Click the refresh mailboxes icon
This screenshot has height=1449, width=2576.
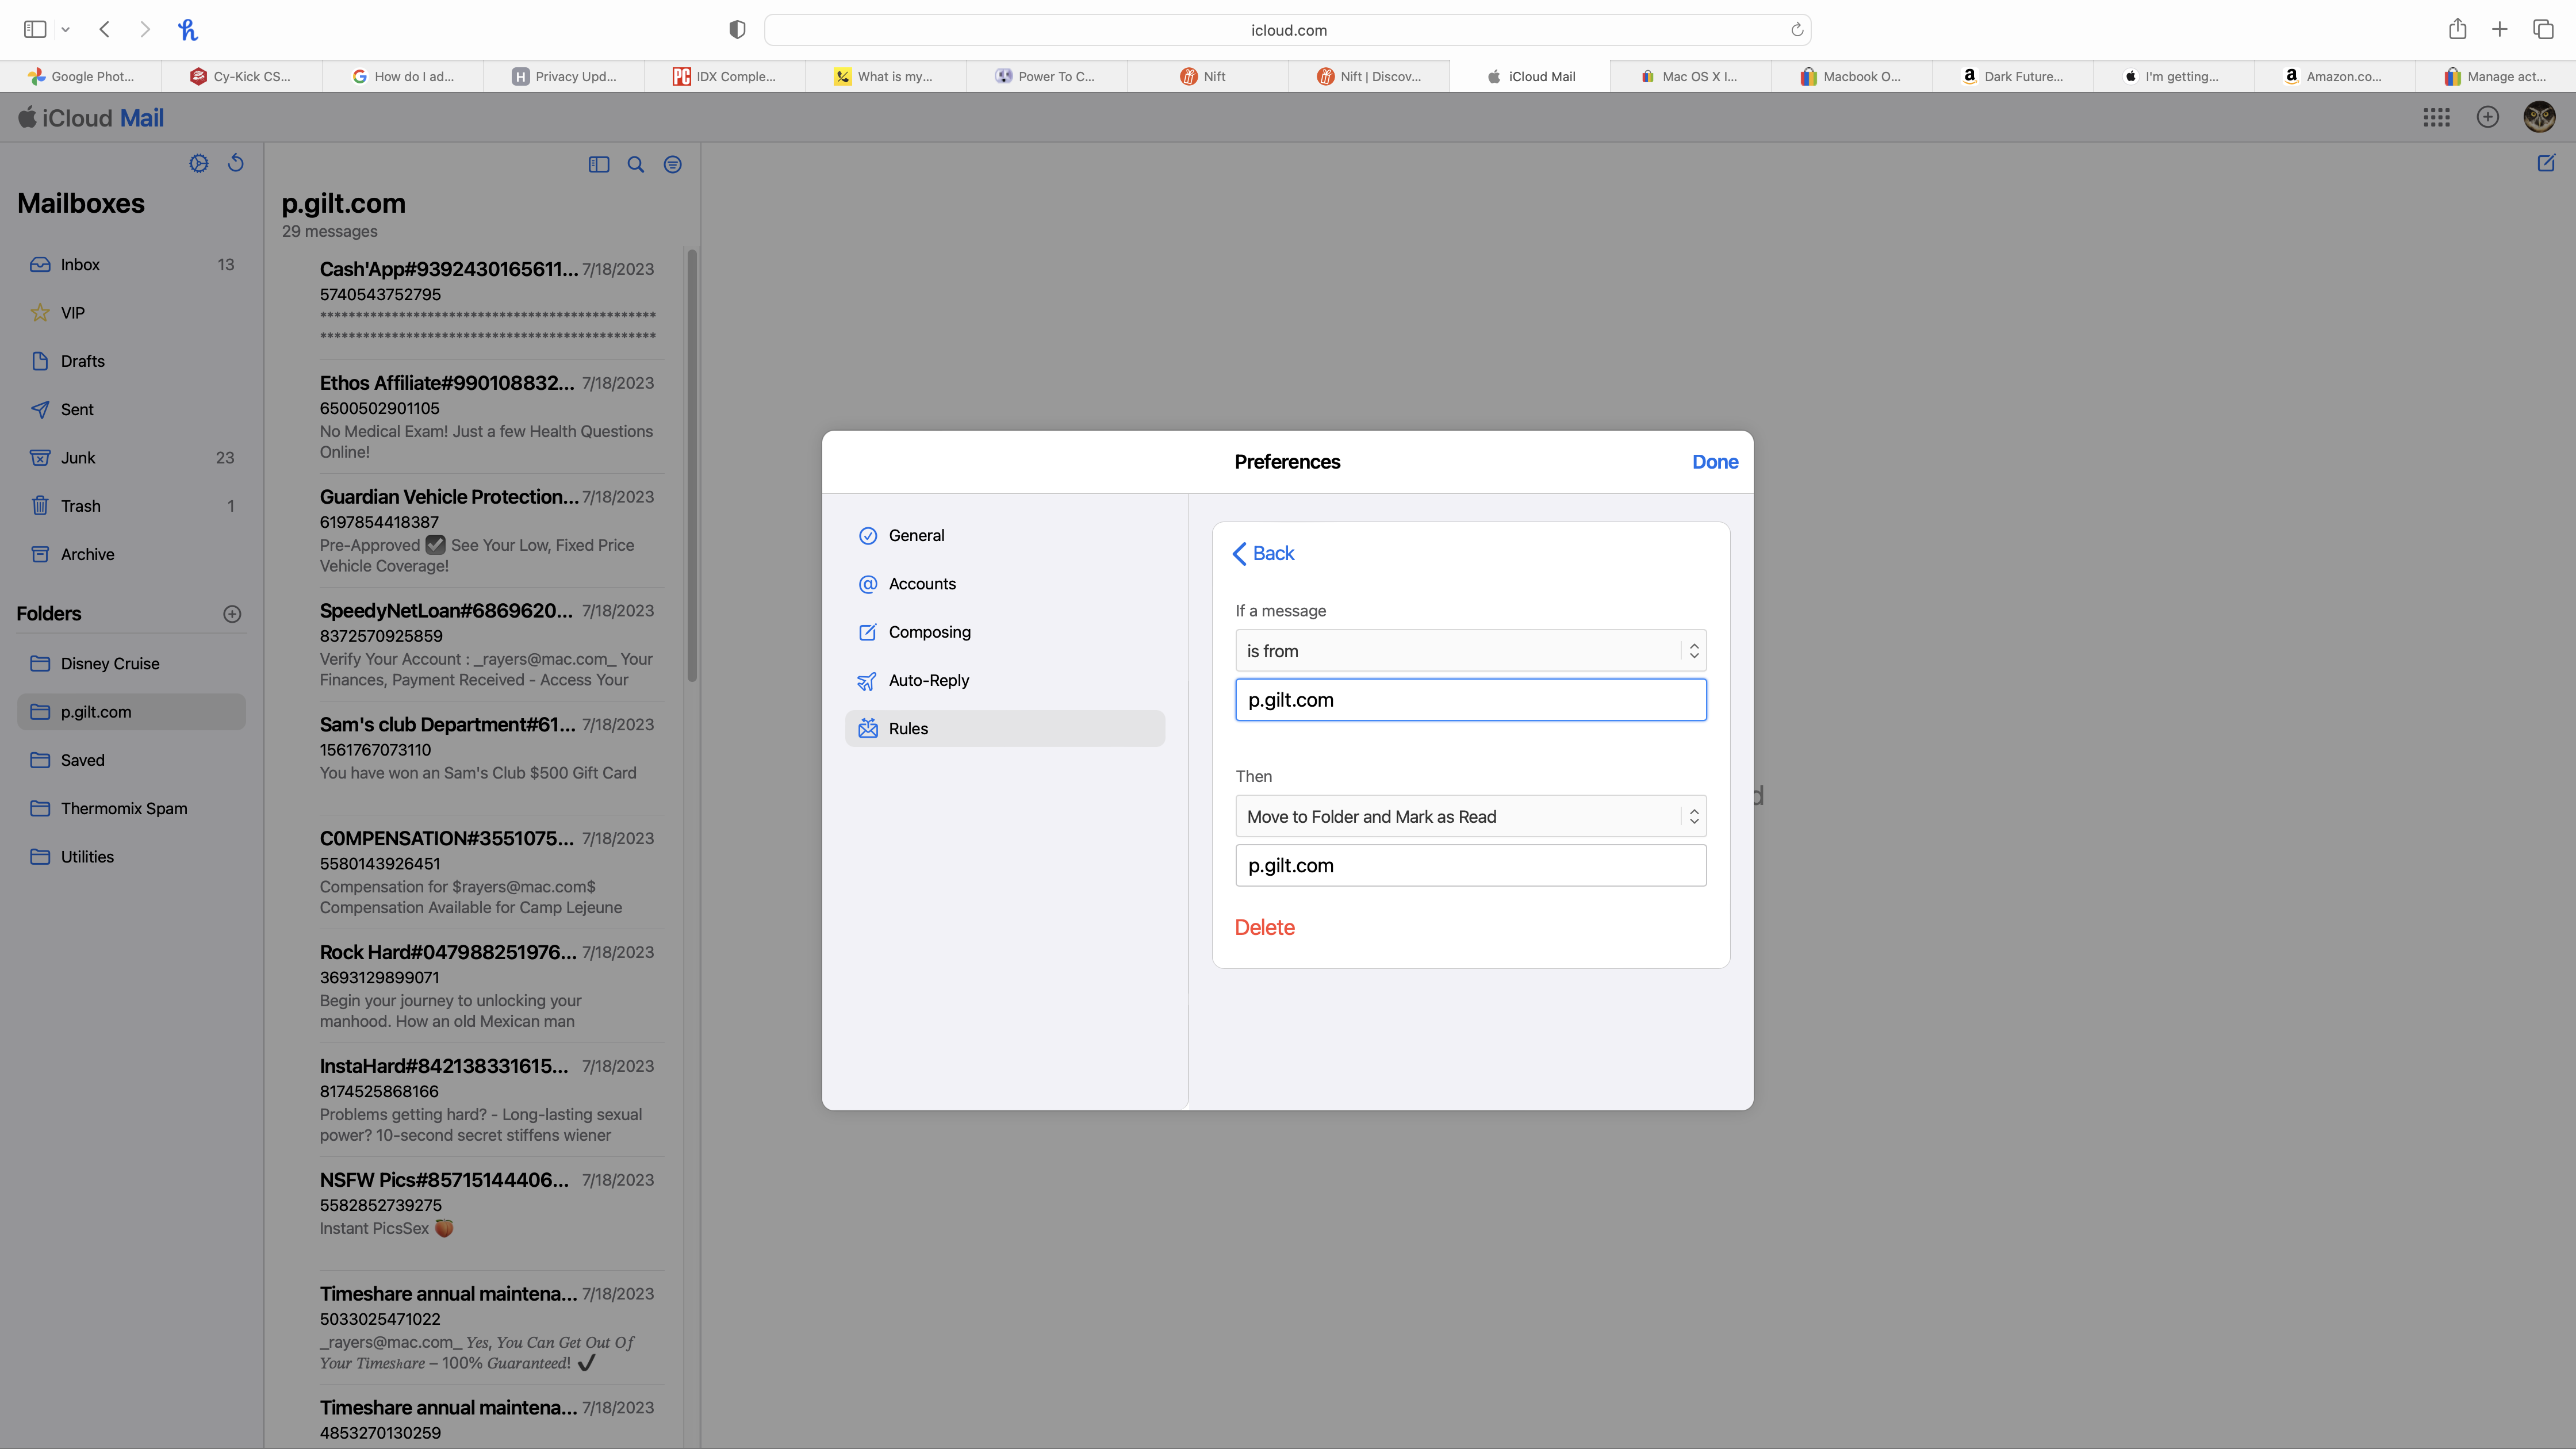pos(236,163)
